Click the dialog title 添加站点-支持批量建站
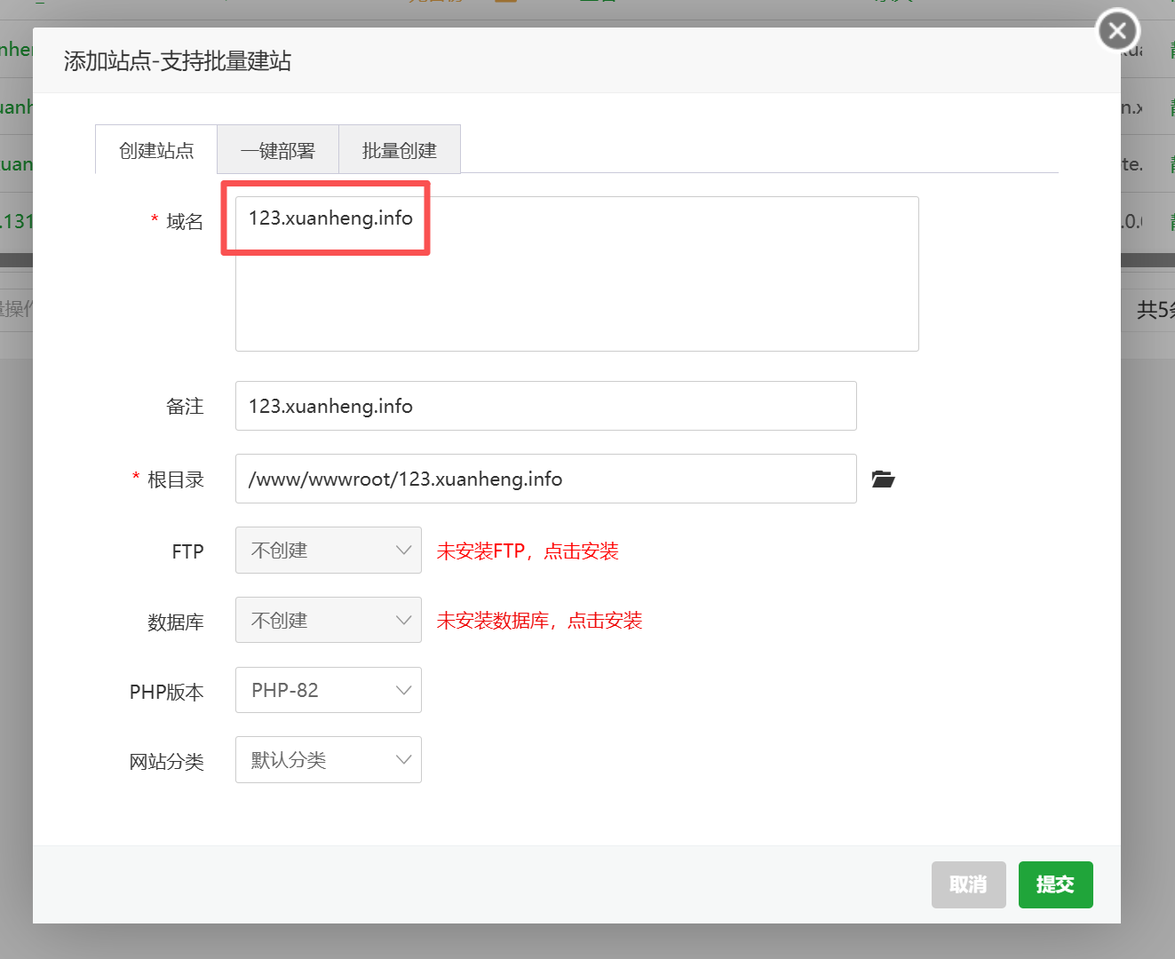The width and height of the screenshot is (1175, 959). coord(178,61)
